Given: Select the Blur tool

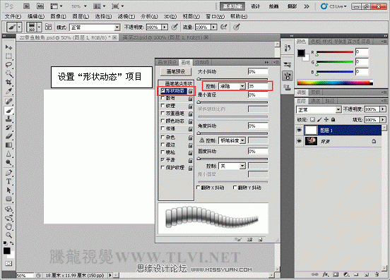Looking at the screenshot, I should (8, 154).
